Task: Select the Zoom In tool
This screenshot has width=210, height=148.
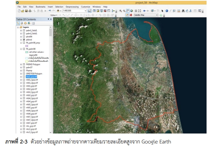Action: pos(121,11)
